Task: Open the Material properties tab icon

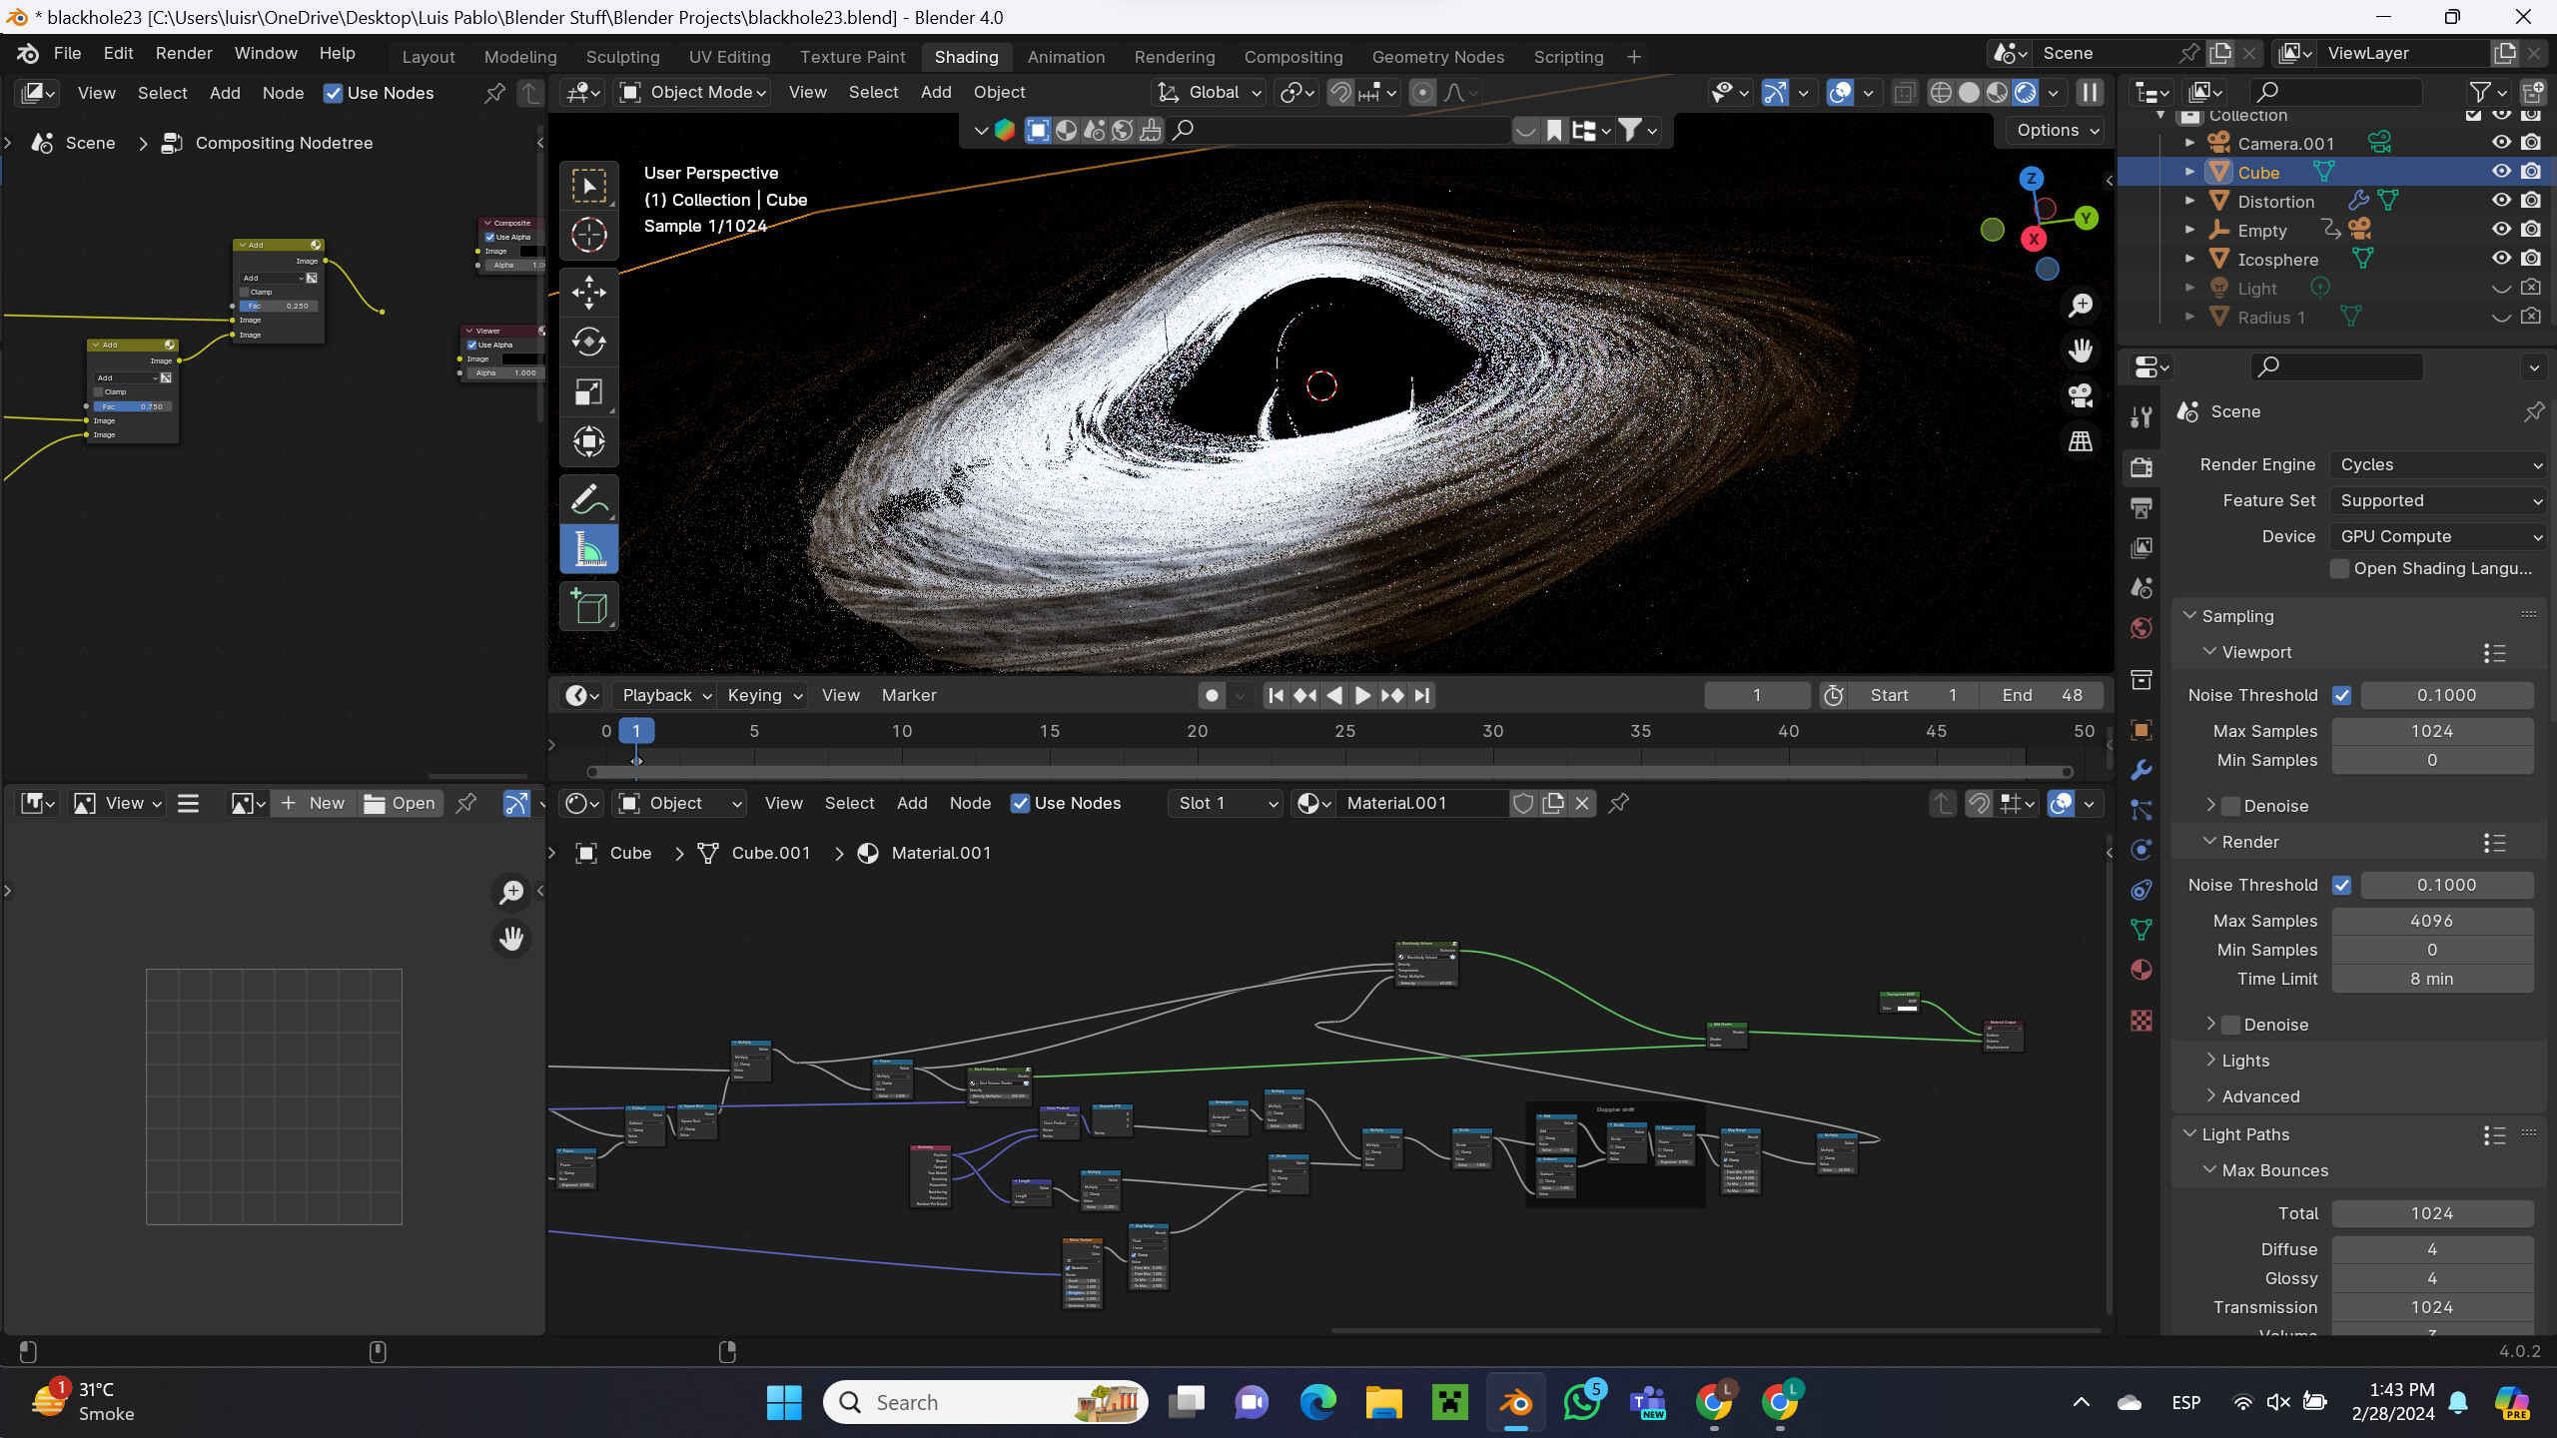Action: click(2140, 970)
